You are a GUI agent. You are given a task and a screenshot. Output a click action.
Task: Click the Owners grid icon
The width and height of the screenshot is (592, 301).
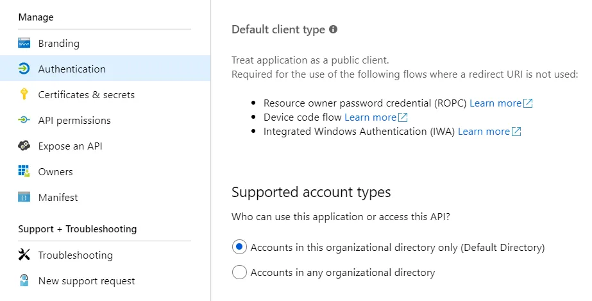24,172
